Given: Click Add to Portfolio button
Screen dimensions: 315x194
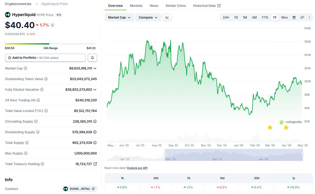Looking at the screenshot, I should 45,58.
